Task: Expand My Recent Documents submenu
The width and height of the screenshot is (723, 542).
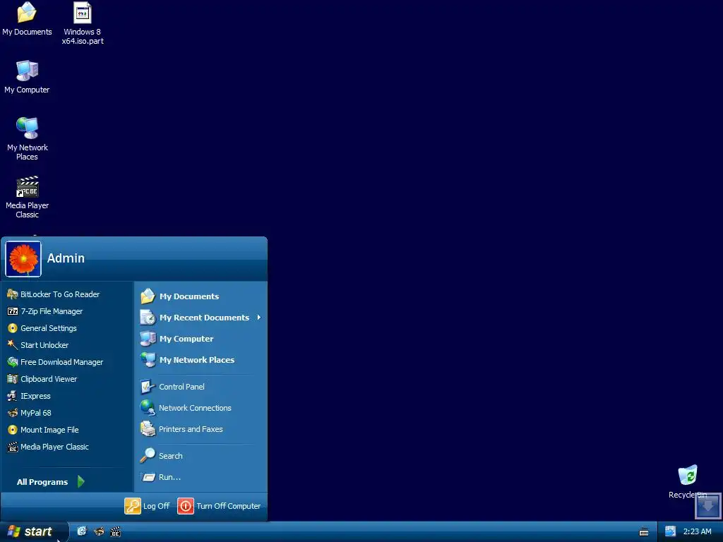Action: pyautogui.click(x=201, y=318)
